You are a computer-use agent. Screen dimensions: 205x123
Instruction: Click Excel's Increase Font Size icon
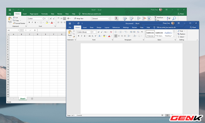click(51, 19)
